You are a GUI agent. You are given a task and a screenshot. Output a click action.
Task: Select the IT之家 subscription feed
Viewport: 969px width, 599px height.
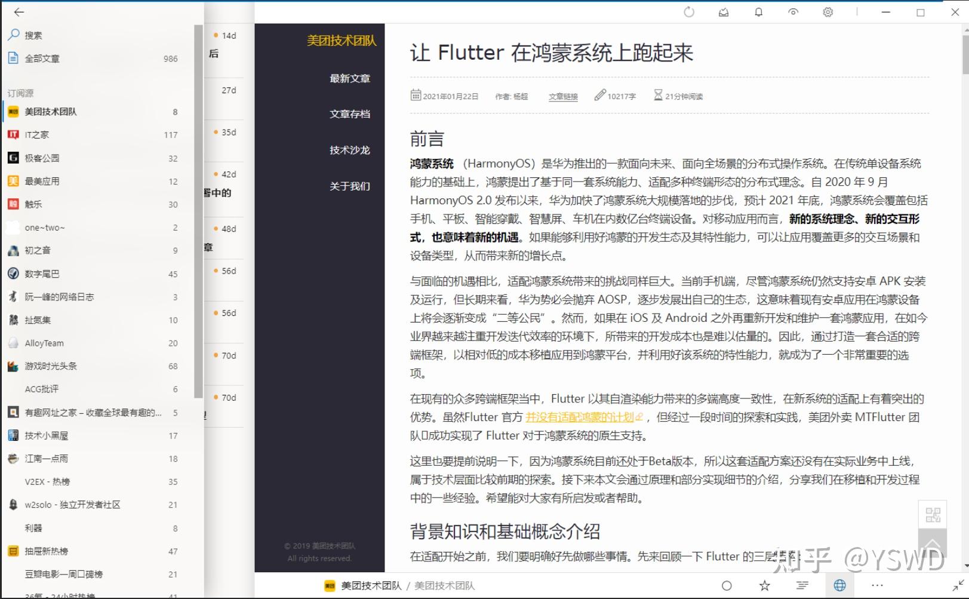click(36, 134)
